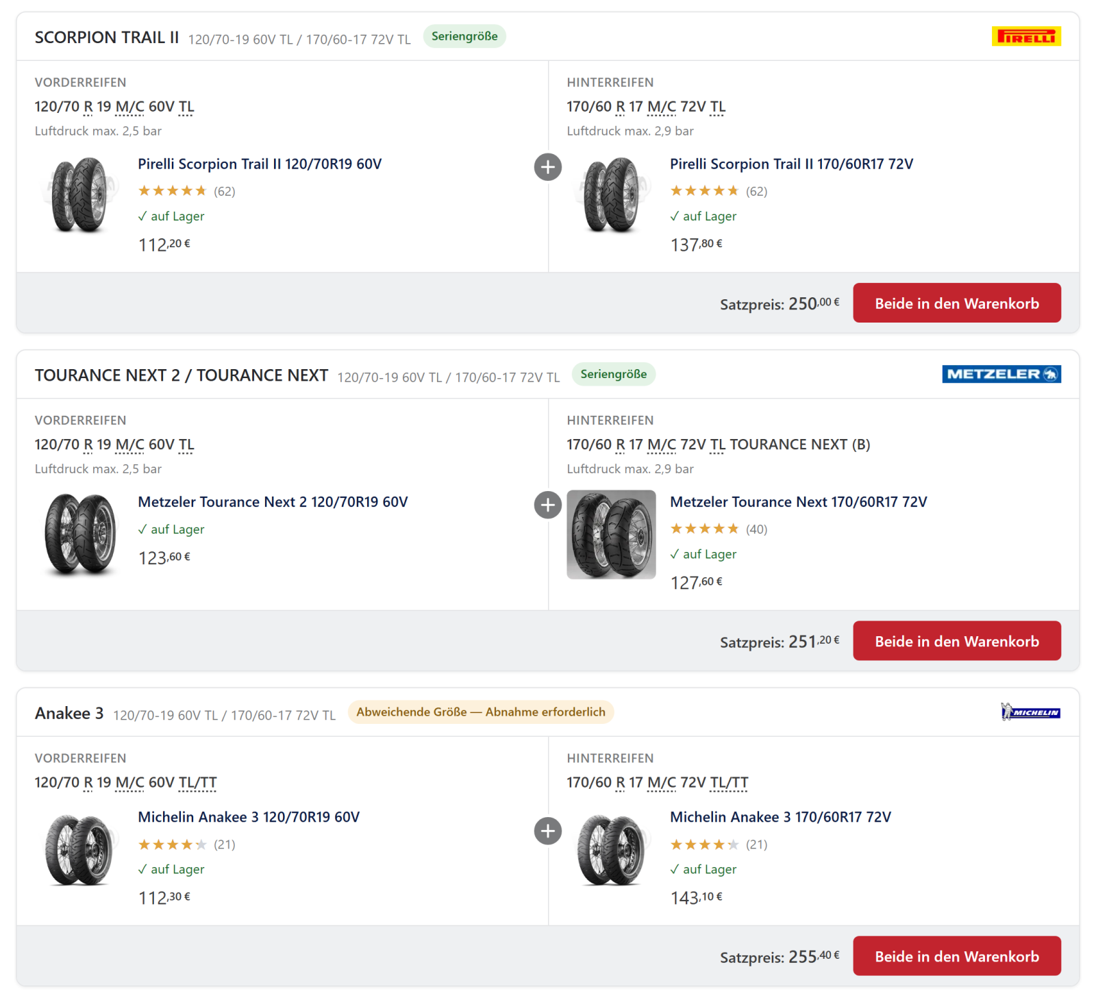This screenshot has height=991, width=1096.
Task: Open Michelin Anakee 3 120/70R19 60V link
Action: [x=249, y=817]
